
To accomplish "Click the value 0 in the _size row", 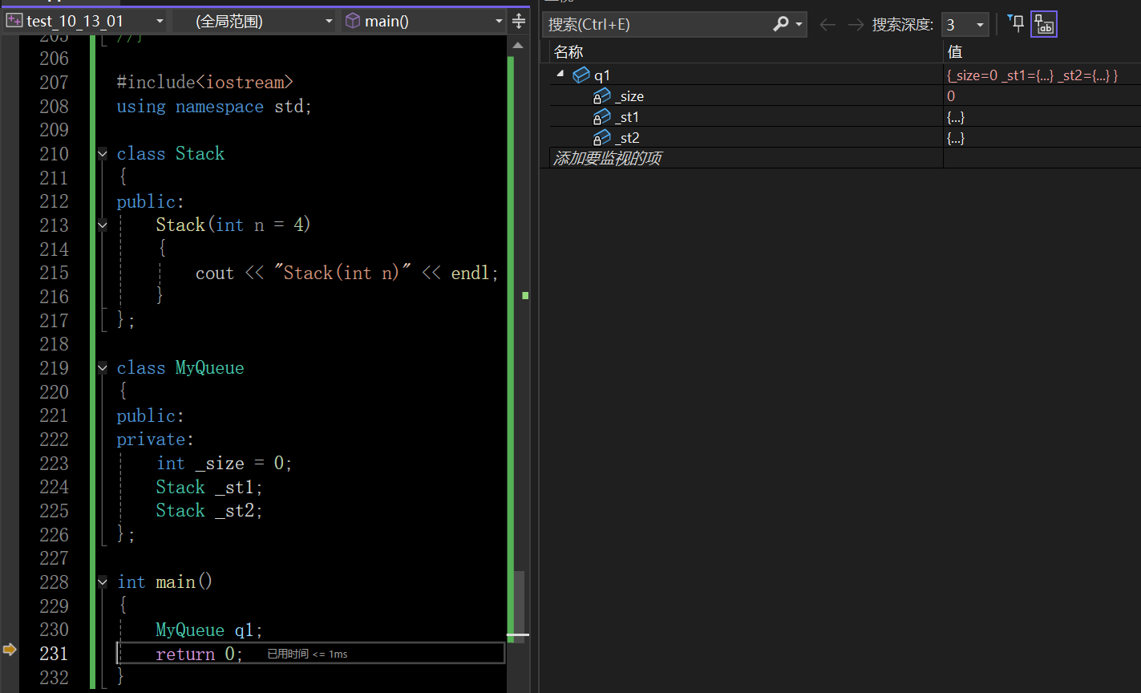I will pyautogui.click(x=951, y=96).
